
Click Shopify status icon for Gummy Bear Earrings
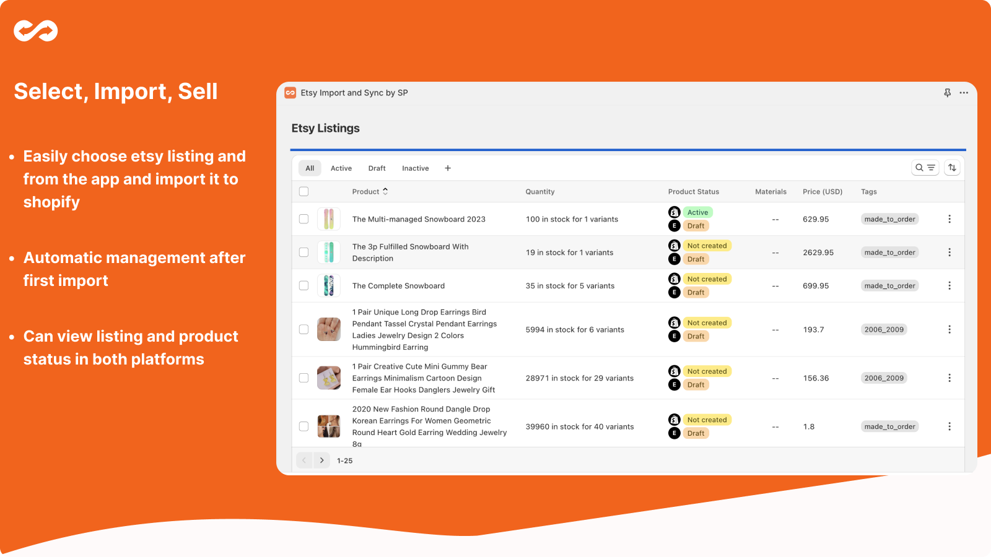click(x=674, y=371)
